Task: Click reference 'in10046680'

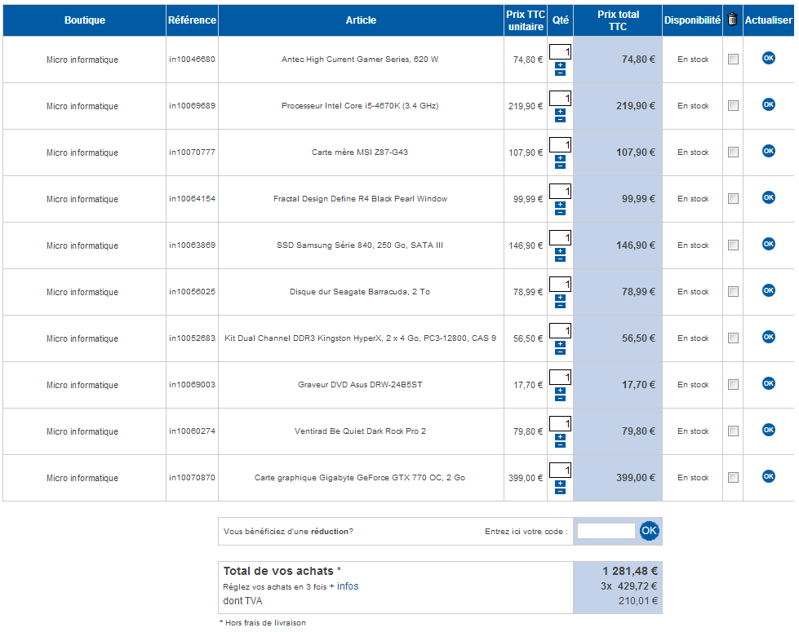Action: pyautogui.click(x=192, y=59)
